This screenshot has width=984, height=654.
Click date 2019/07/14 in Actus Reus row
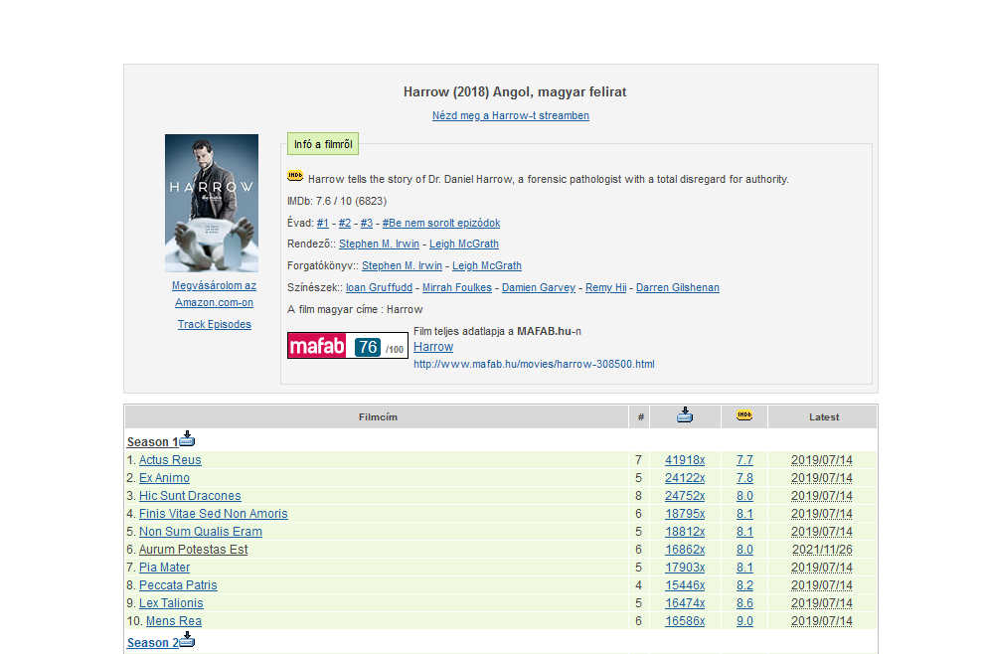[x=821, y=460]
